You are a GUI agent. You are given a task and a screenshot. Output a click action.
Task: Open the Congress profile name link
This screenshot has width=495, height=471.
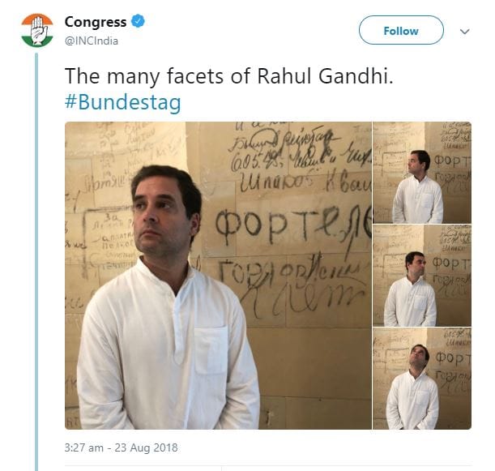pyautogui.click(x=95, y=22)
